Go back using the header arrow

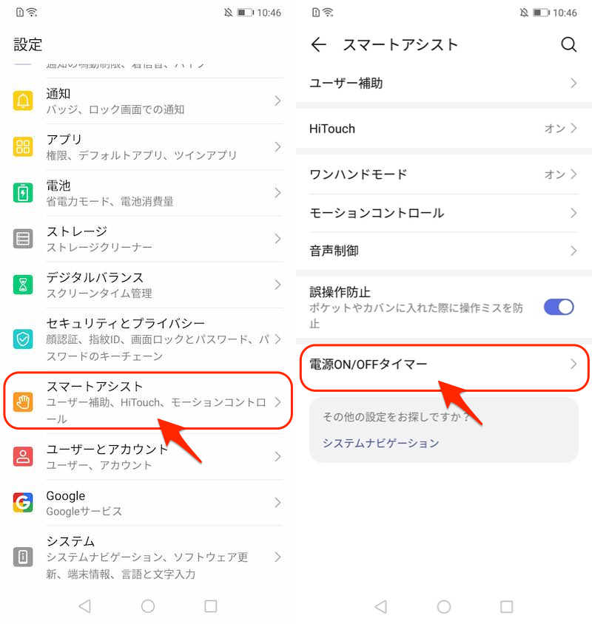[x=318, y=44]
